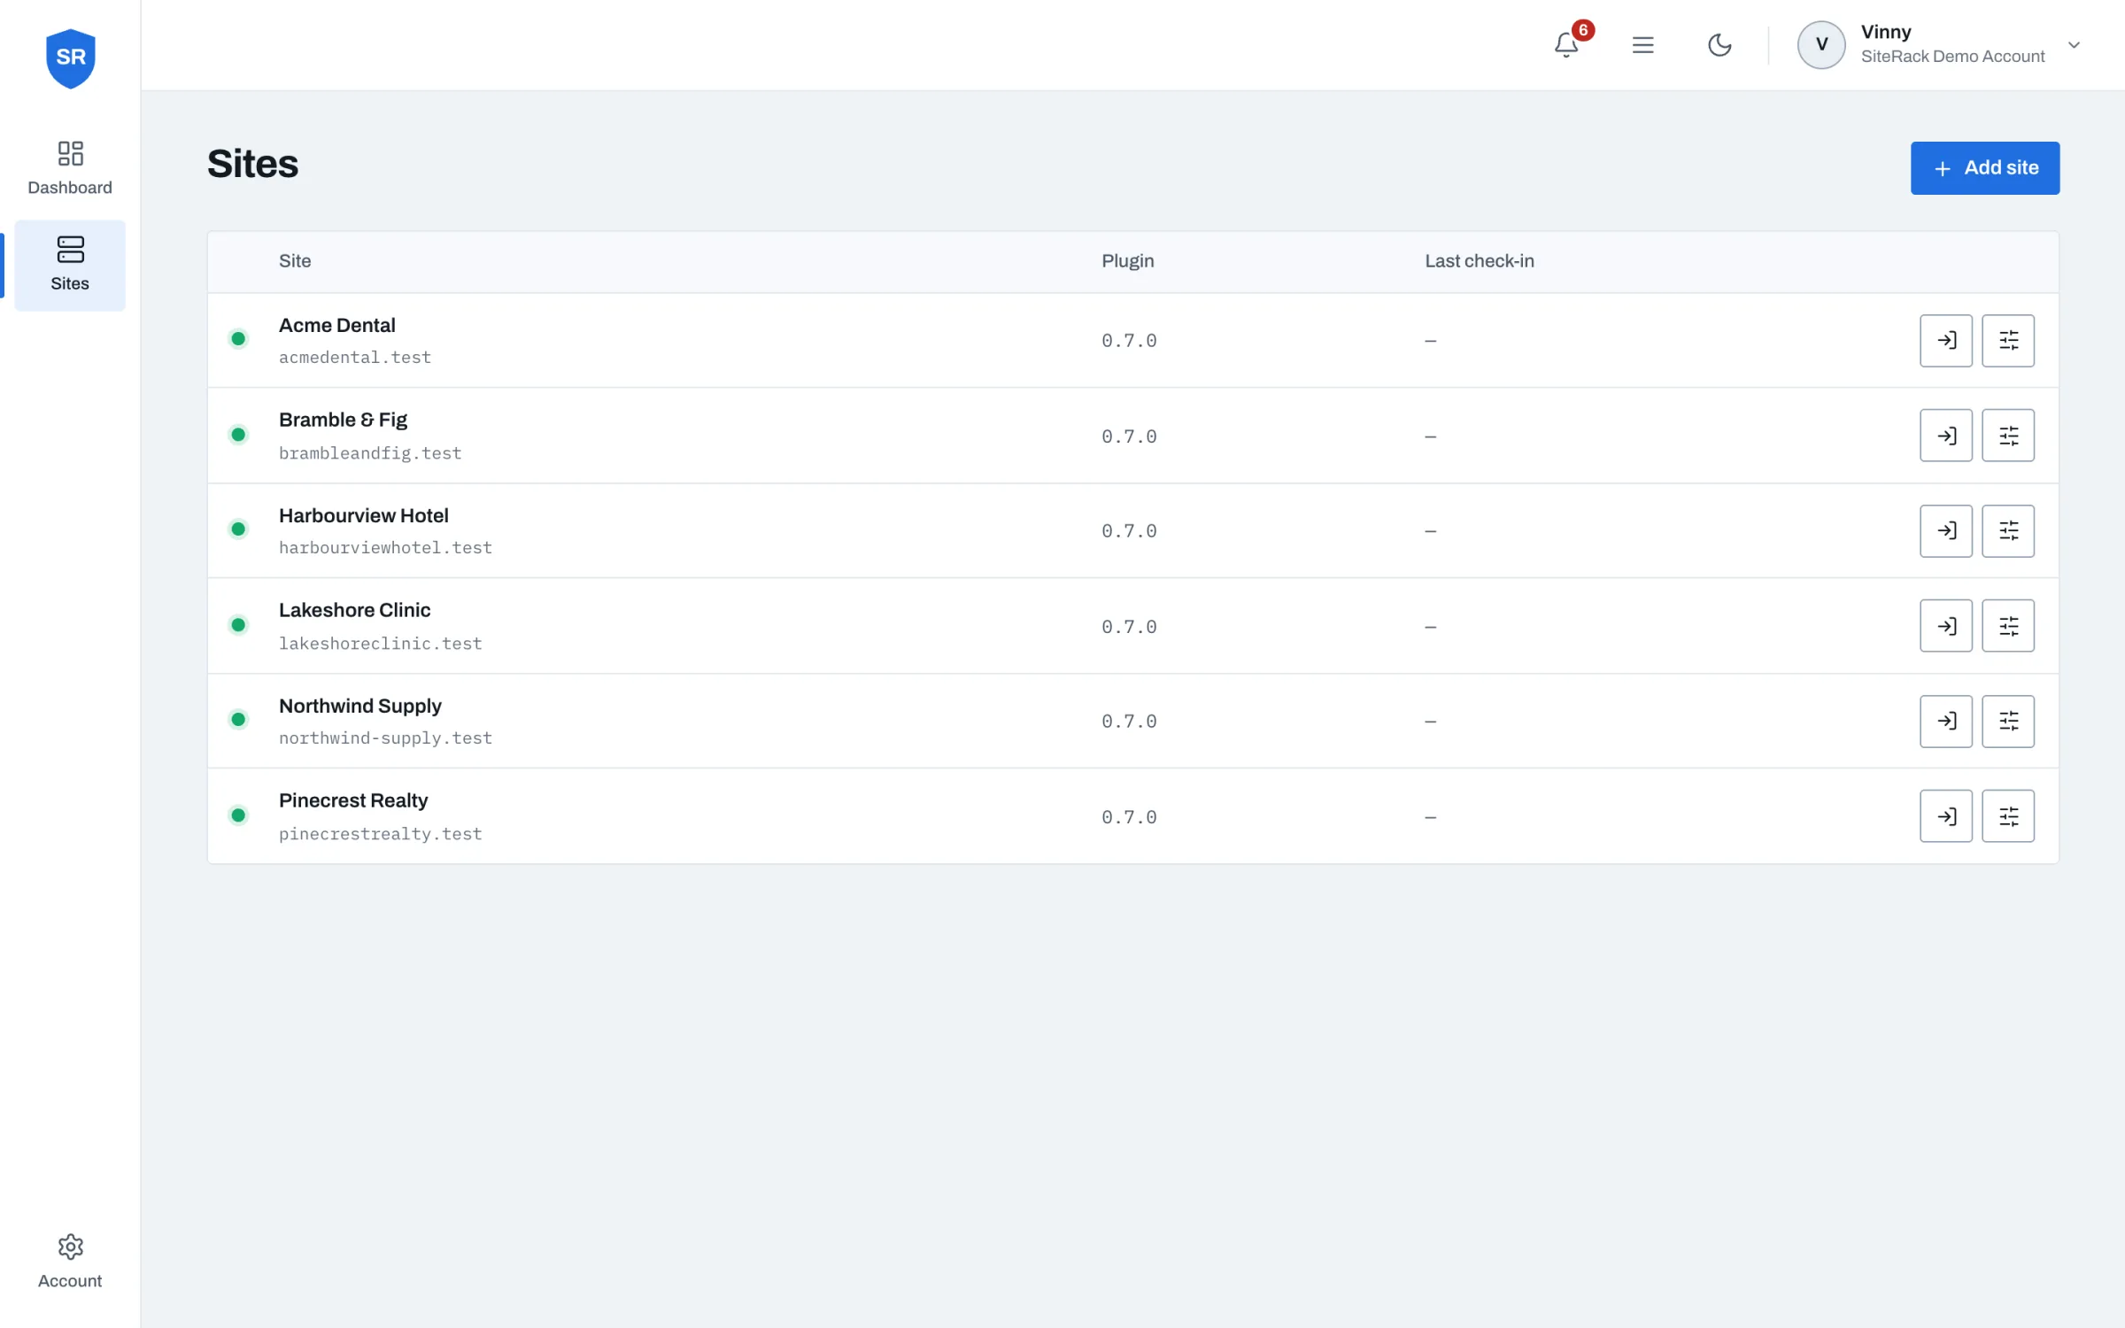This screenshot has height=1328, width=2125.
Task: Open settings sliders for Northwind Supply
Action: pyautogui.click(x=2007, y=721)
